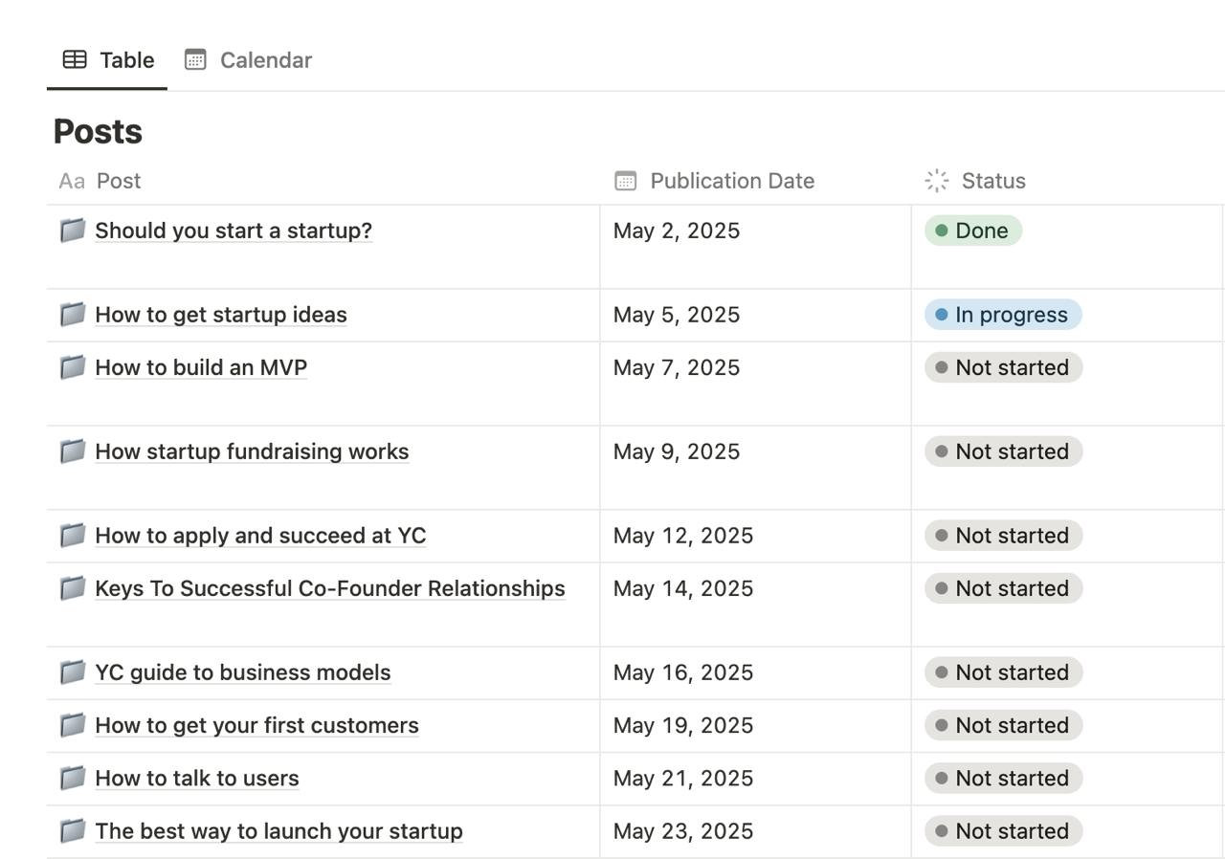Click folder icon beside 'How startup fundraising works'
Screen dimensions: 1225x859
(73, 452)
